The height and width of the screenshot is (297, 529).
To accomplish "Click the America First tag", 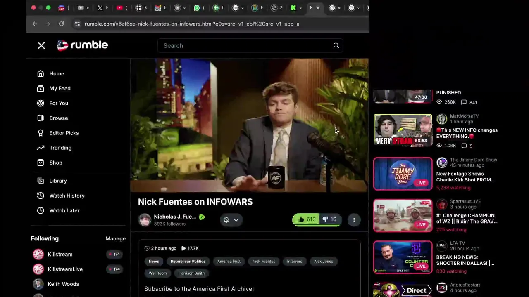I will click(x=229, y=261).
